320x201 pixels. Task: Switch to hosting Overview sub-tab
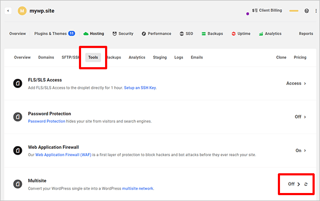[22, 58]
